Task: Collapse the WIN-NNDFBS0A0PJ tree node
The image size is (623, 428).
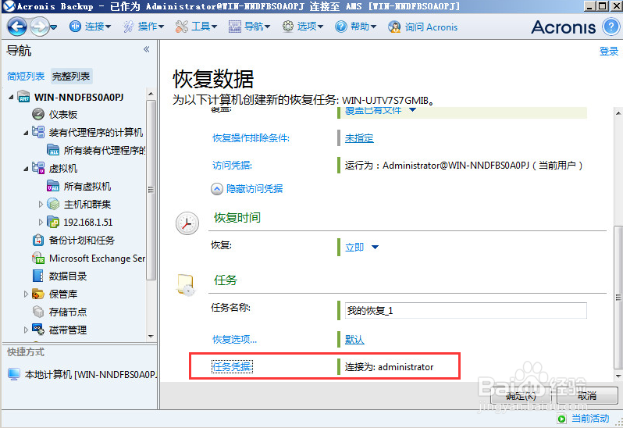Action: coord(11,97)
